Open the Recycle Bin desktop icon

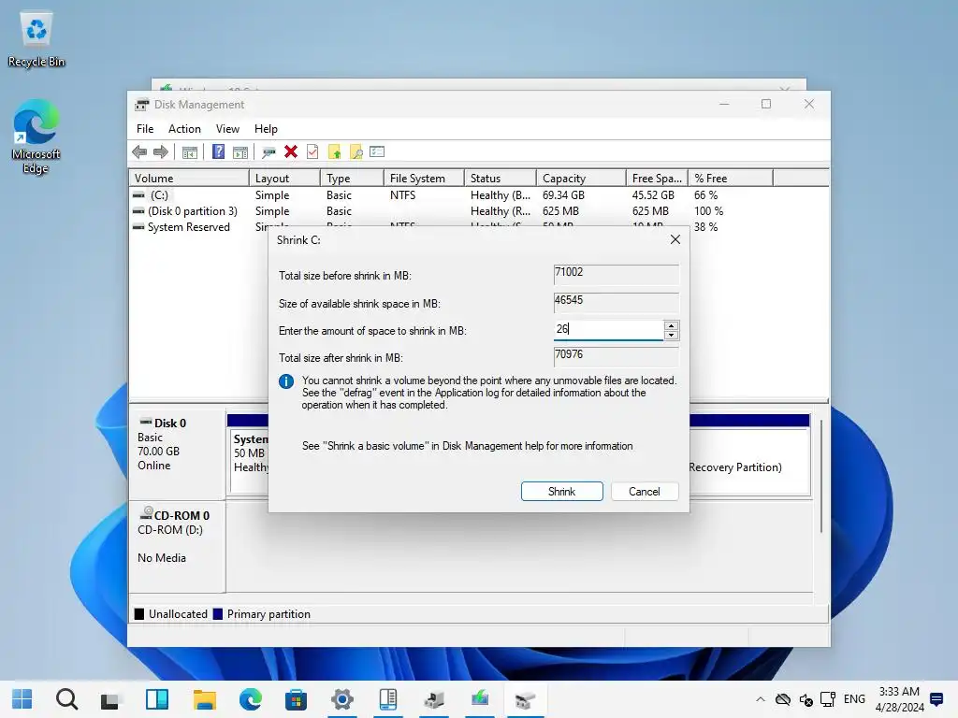(x=36, y=39)
